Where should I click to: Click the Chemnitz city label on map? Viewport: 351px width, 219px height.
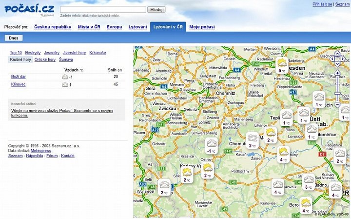[x=226, y=93]
